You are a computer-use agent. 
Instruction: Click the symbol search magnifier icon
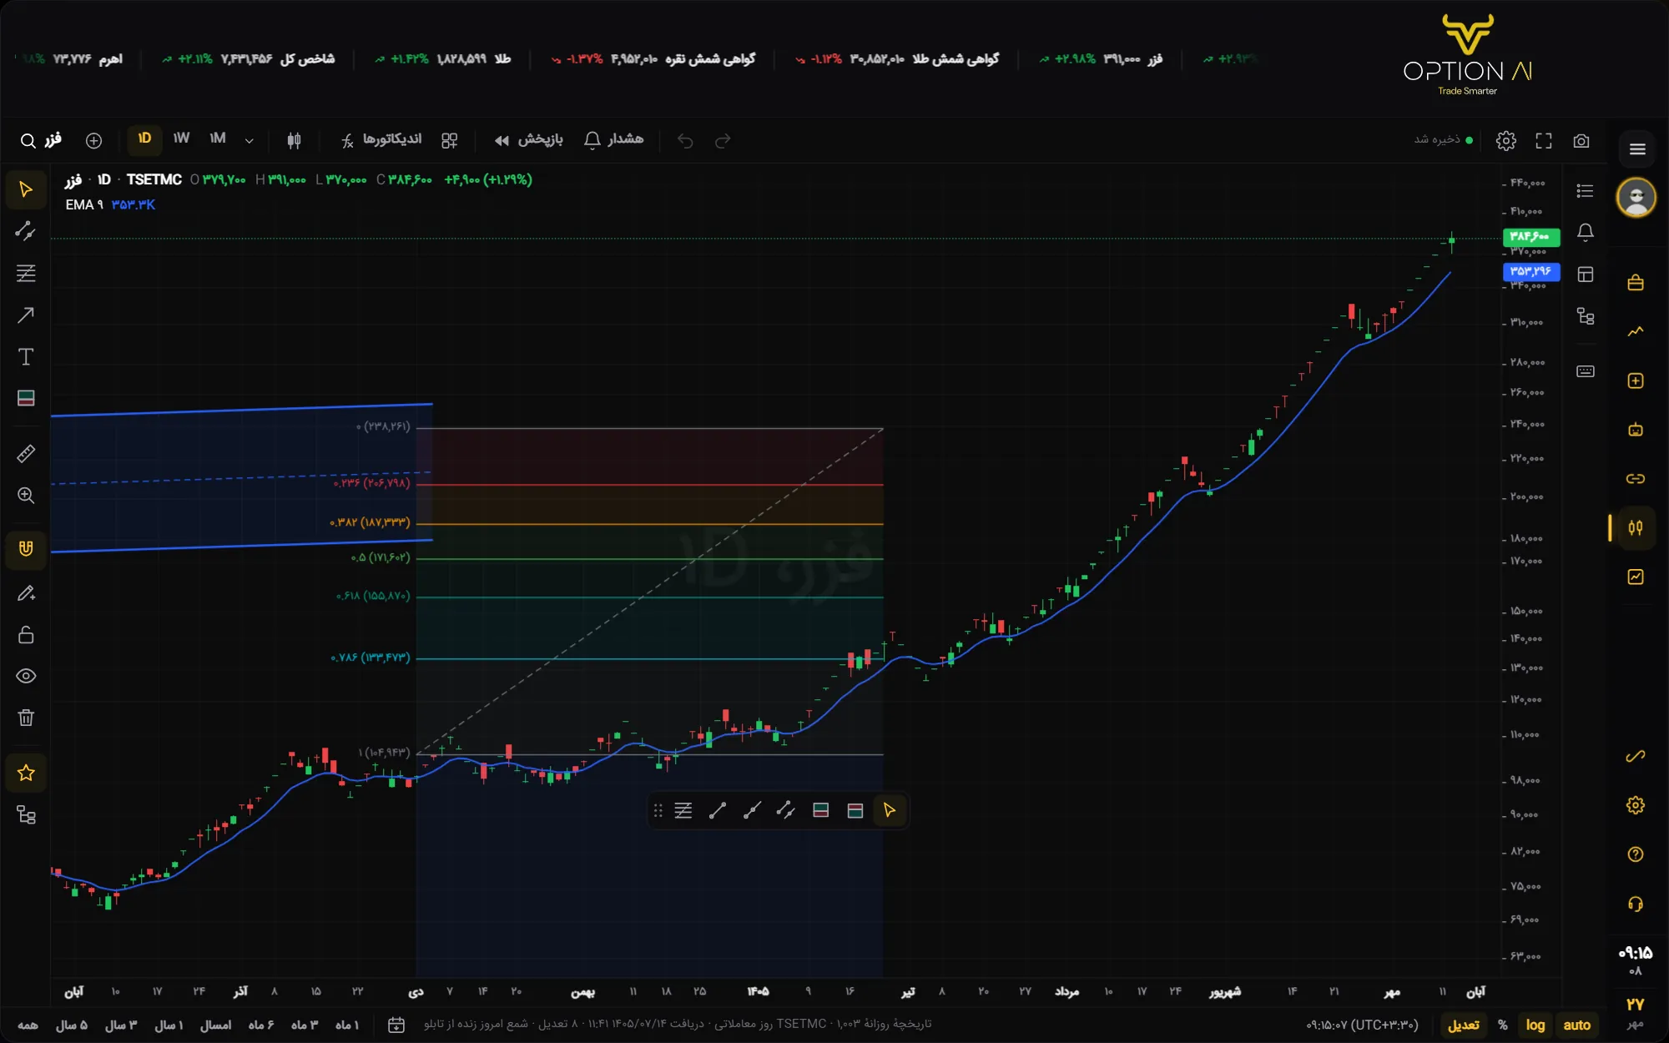point(28,140)
